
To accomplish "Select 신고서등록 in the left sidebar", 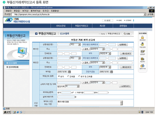I will tap(16, 63).
